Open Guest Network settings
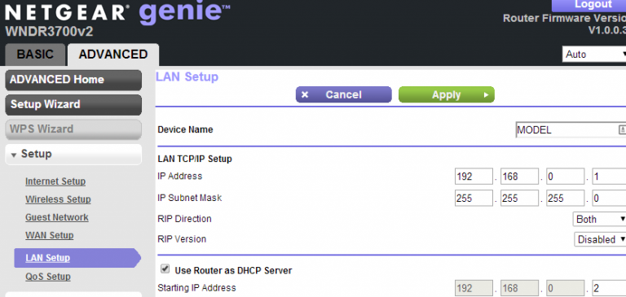Image resolution: width=626 pixels, height=297 pixels. [57, 218]
